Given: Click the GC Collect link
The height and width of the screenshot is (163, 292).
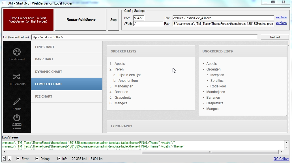Looking at the screenshot, I should click(281, 159).
